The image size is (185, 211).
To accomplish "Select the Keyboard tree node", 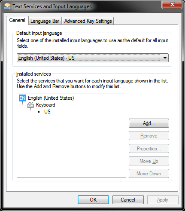I will [x=45, y=105].
